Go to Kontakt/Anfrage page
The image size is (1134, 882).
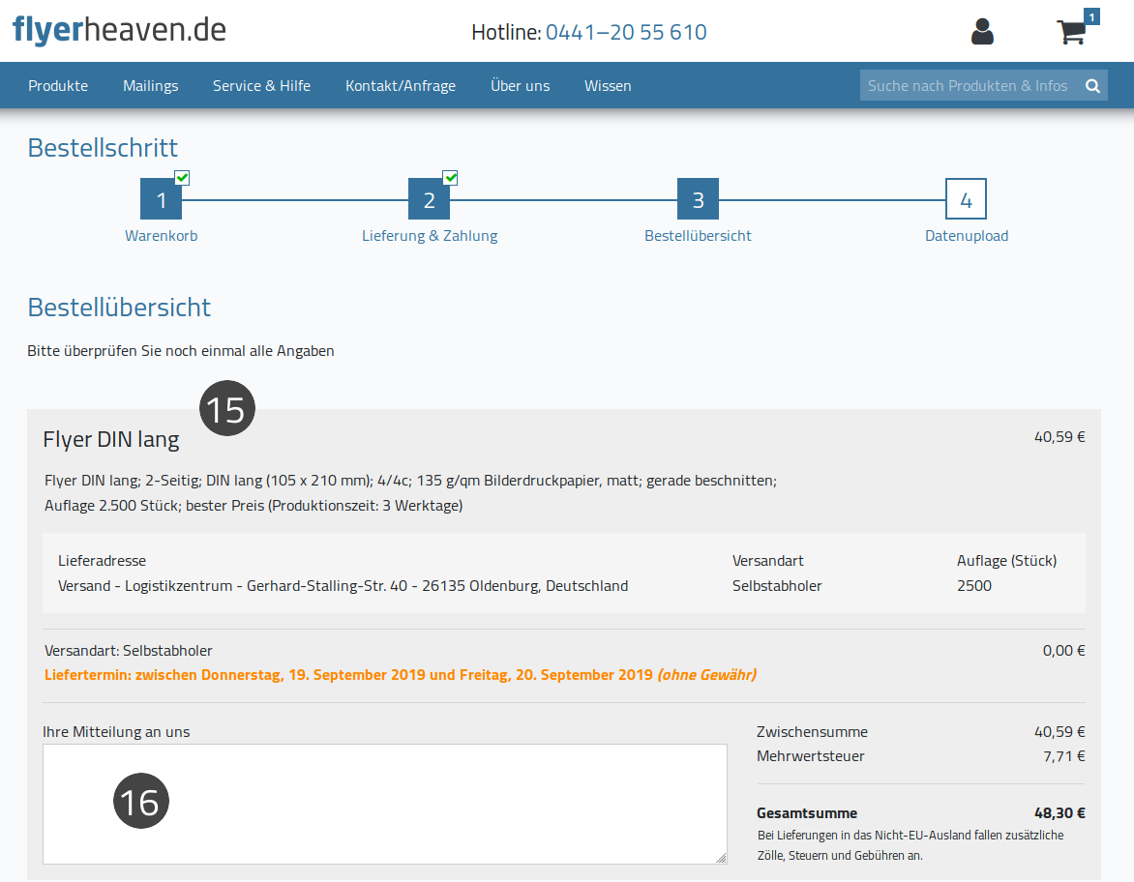(401, 86)
